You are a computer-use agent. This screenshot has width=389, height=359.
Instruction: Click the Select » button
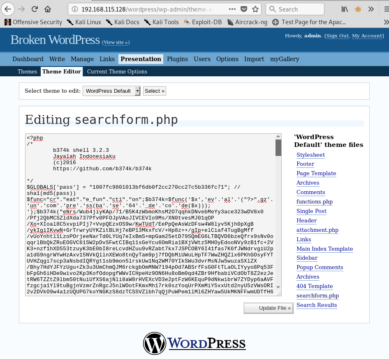click(155, 91)
